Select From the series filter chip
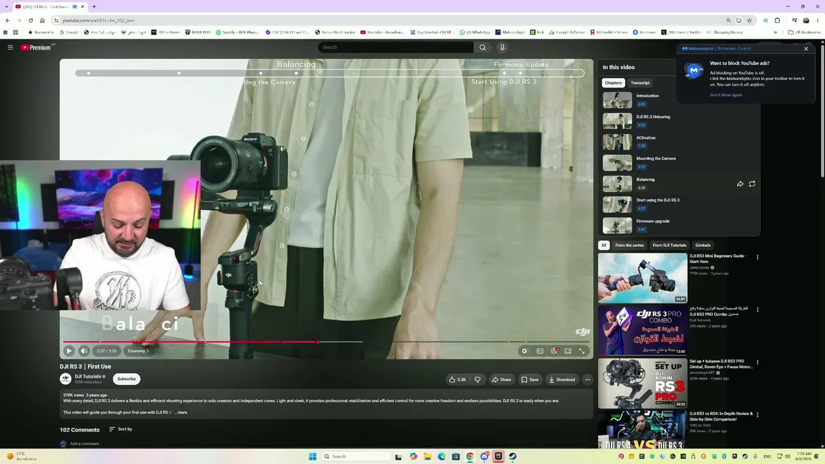This screenshot has height=464, width=825. click(629, 246)
